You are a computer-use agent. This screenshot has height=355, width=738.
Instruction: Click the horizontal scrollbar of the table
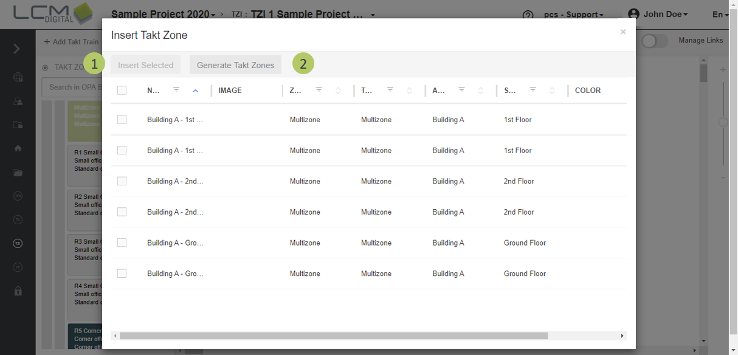point(333,336)
